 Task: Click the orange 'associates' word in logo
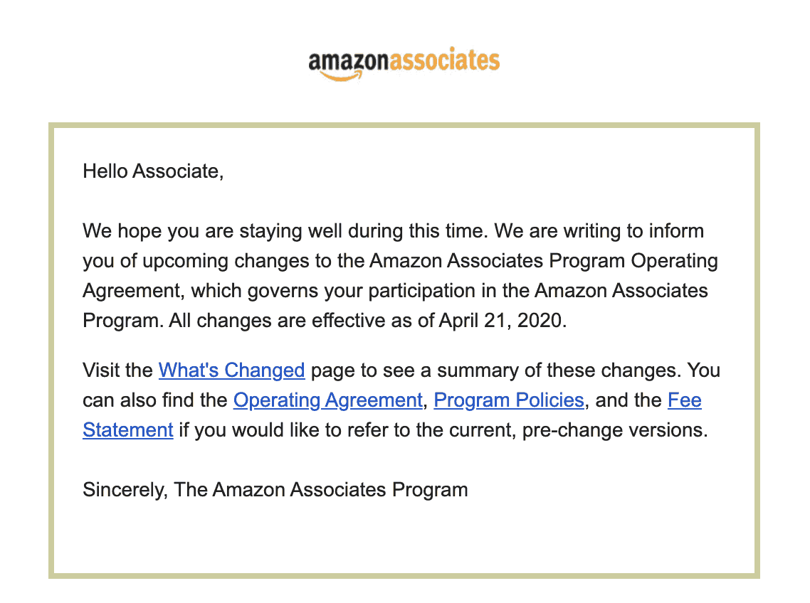tap(444, 59)
